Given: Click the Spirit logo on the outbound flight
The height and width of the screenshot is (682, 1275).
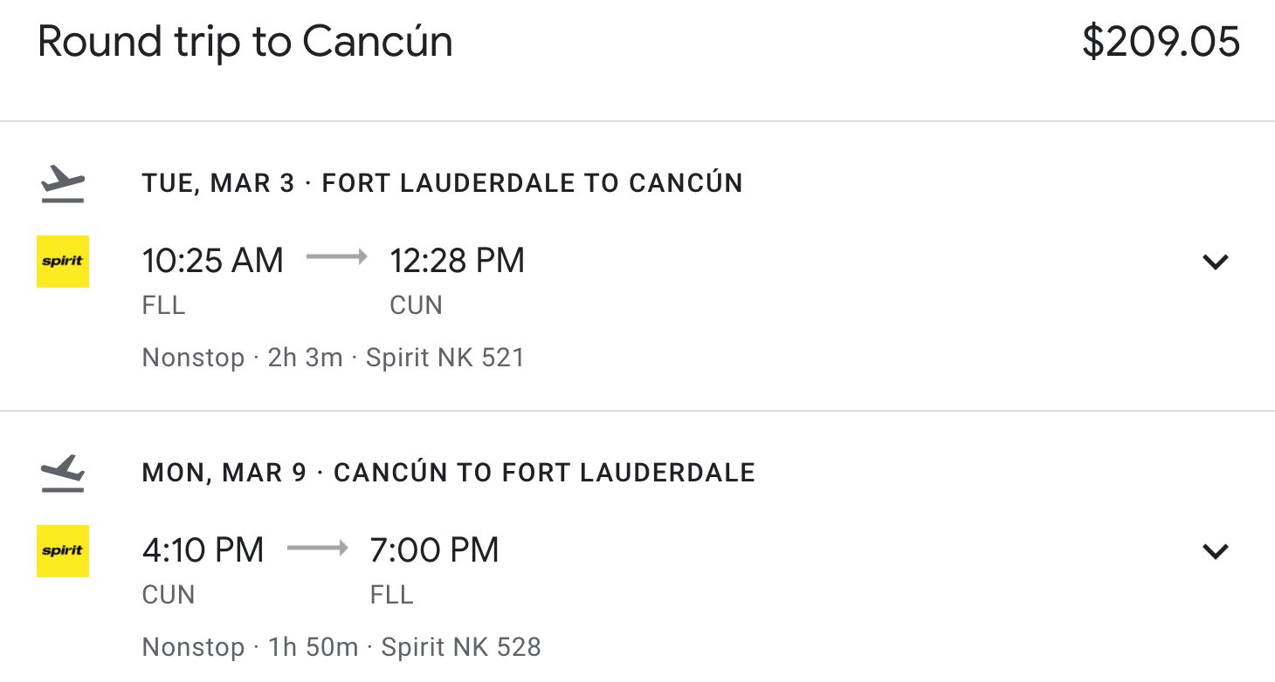Looking at the screenshot, I should click(x=63, y=261).
